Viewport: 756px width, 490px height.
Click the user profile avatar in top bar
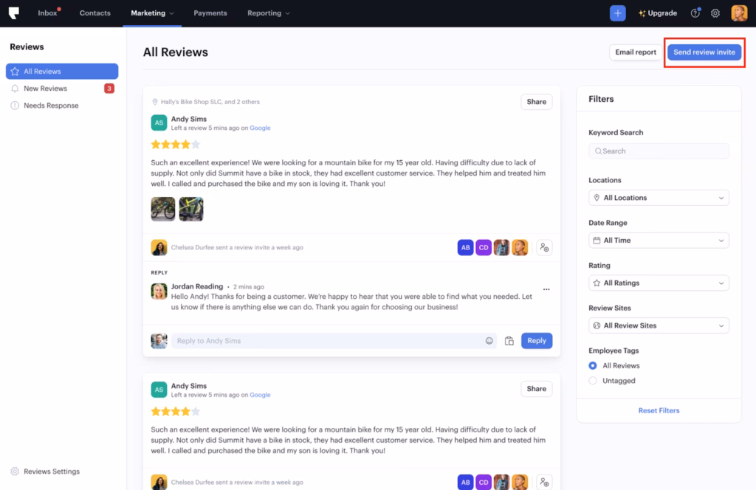(739, 13)
